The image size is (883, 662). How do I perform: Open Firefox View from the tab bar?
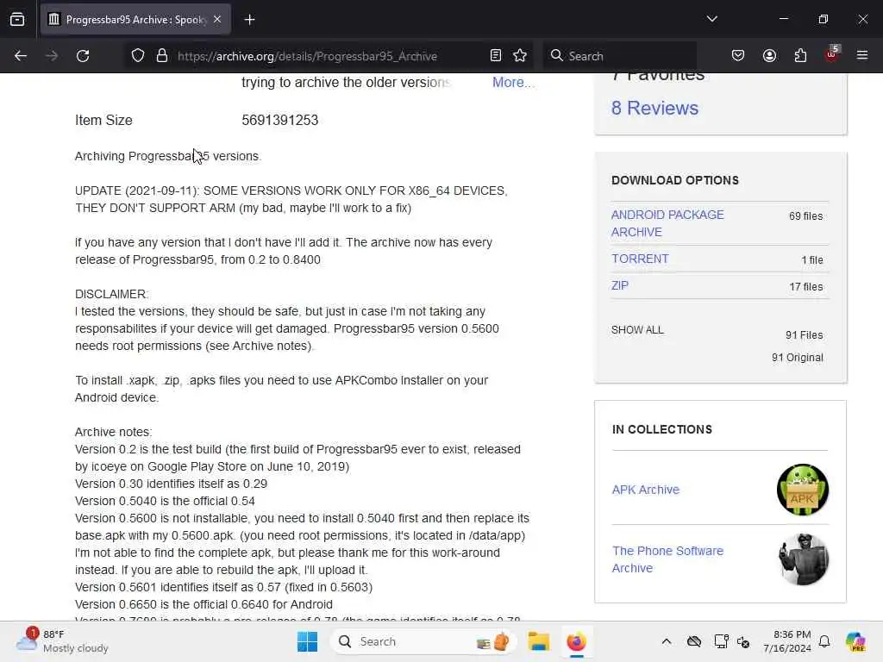[17, 20]
